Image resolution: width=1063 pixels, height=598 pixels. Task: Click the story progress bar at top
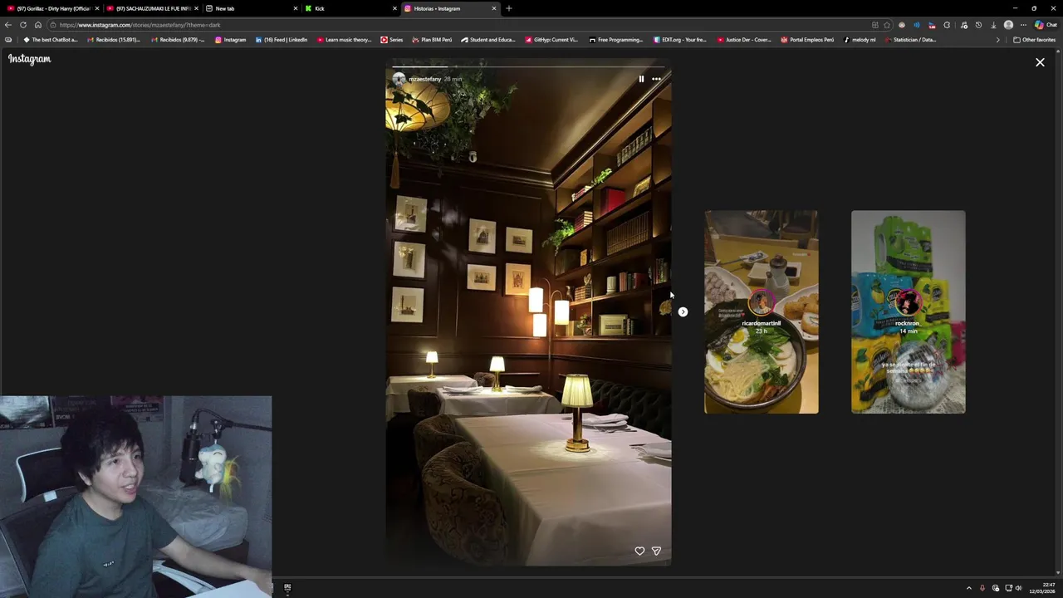(528, 66)
